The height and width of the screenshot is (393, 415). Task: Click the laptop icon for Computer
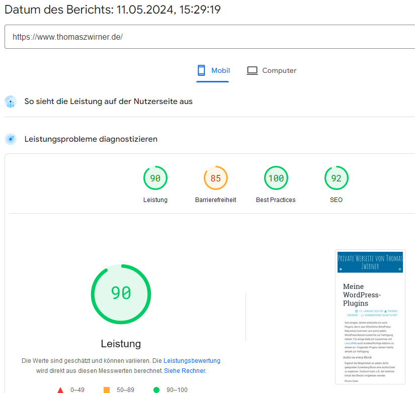(252, 71)
